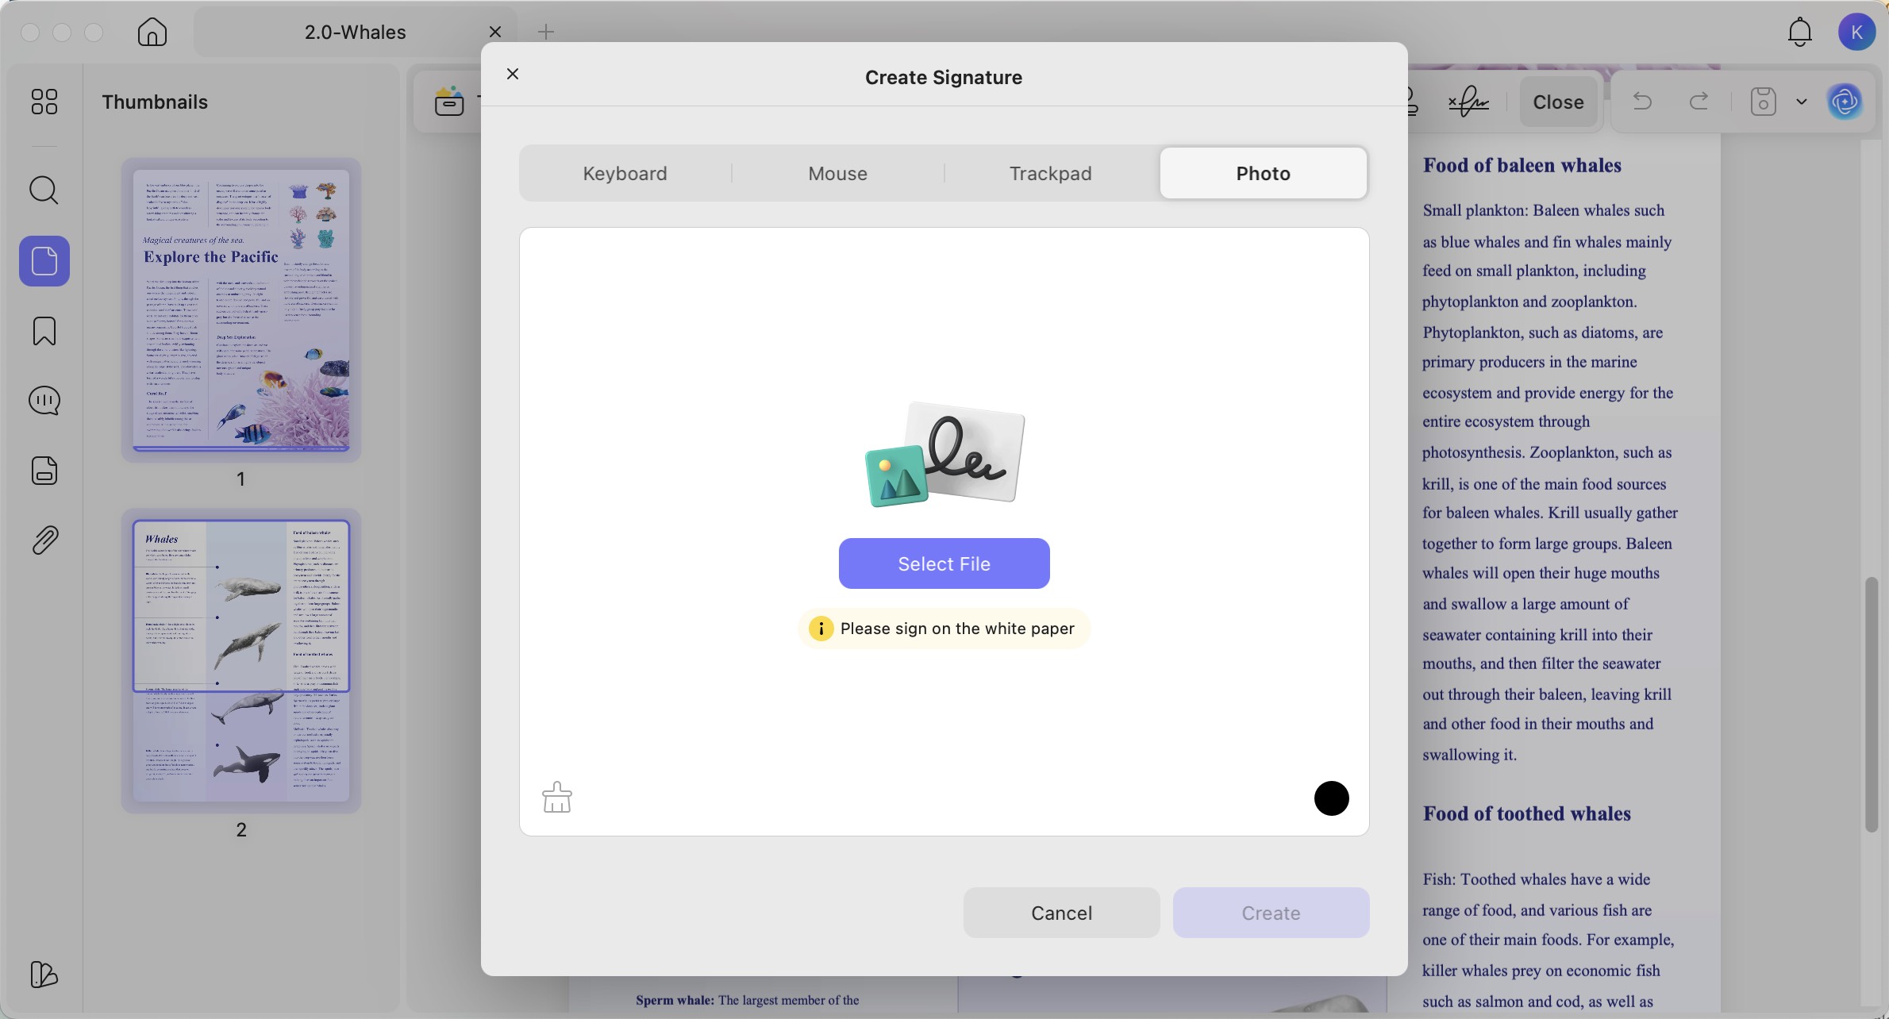Click the 'Food of toothed whales' heading

point(1526,813)
